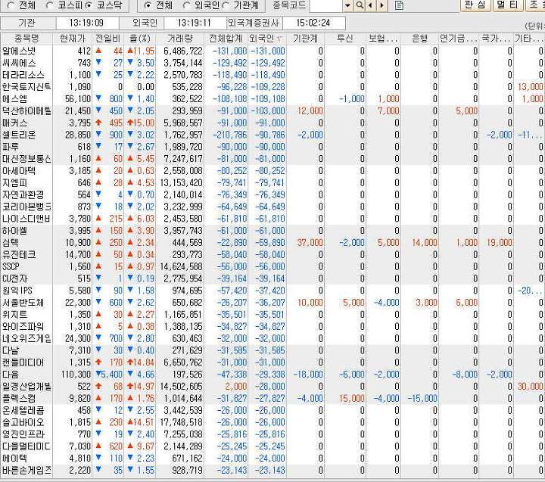Select the 알에스넷 stock row name
545x482 pixels.
point(19,51)
